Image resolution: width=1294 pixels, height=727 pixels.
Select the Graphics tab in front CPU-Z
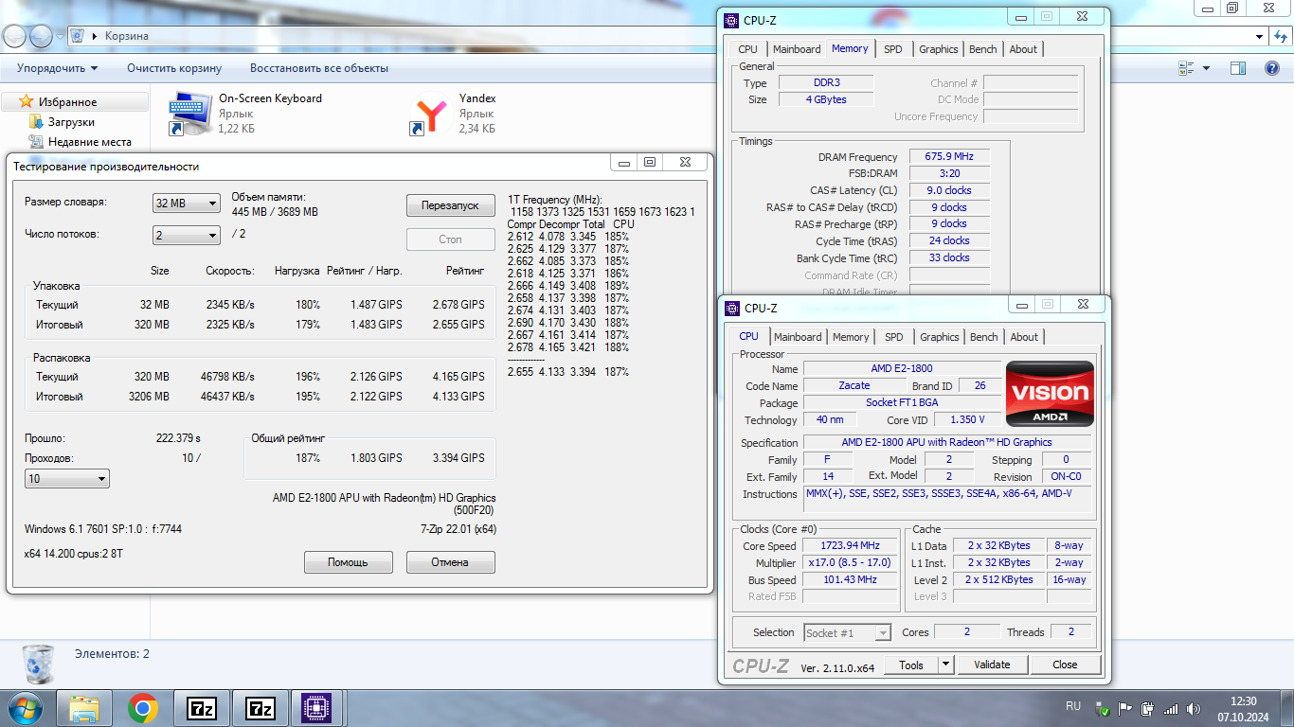pos(940,337)
